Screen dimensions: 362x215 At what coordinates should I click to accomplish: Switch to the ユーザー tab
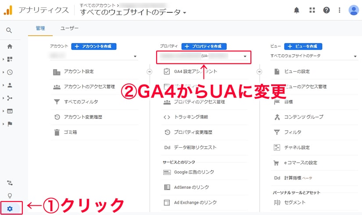[69, 28]
